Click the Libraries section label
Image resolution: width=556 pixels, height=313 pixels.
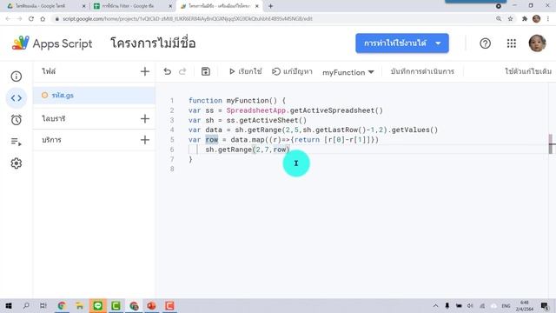point(54,118)
